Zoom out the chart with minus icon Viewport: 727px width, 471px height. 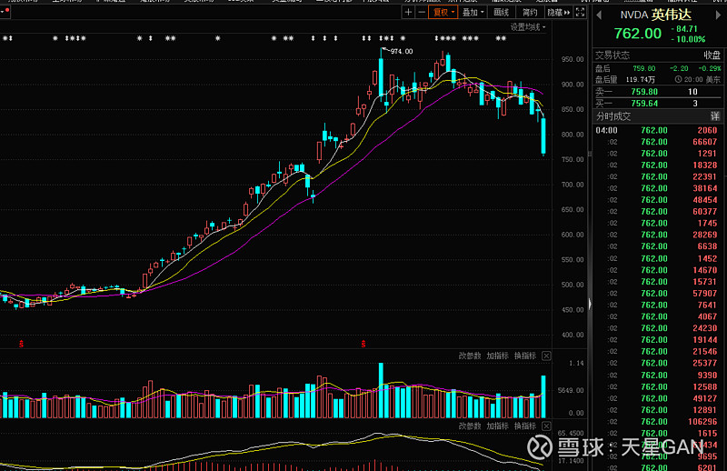click(x=422, y=13)
